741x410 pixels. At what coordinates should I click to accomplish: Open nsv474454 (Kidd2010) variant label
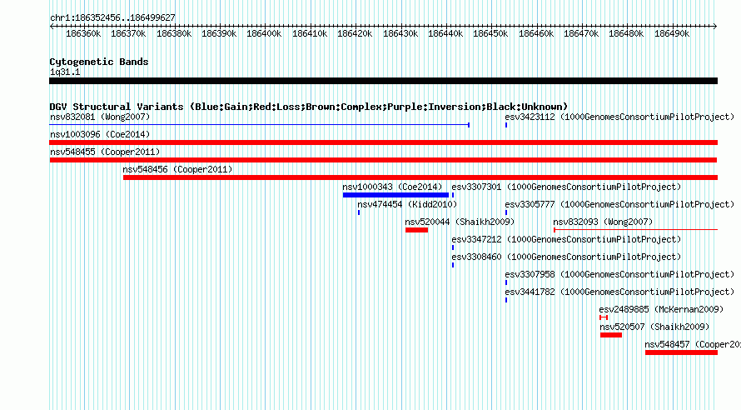pyautogui.click(x=407, y=204)
